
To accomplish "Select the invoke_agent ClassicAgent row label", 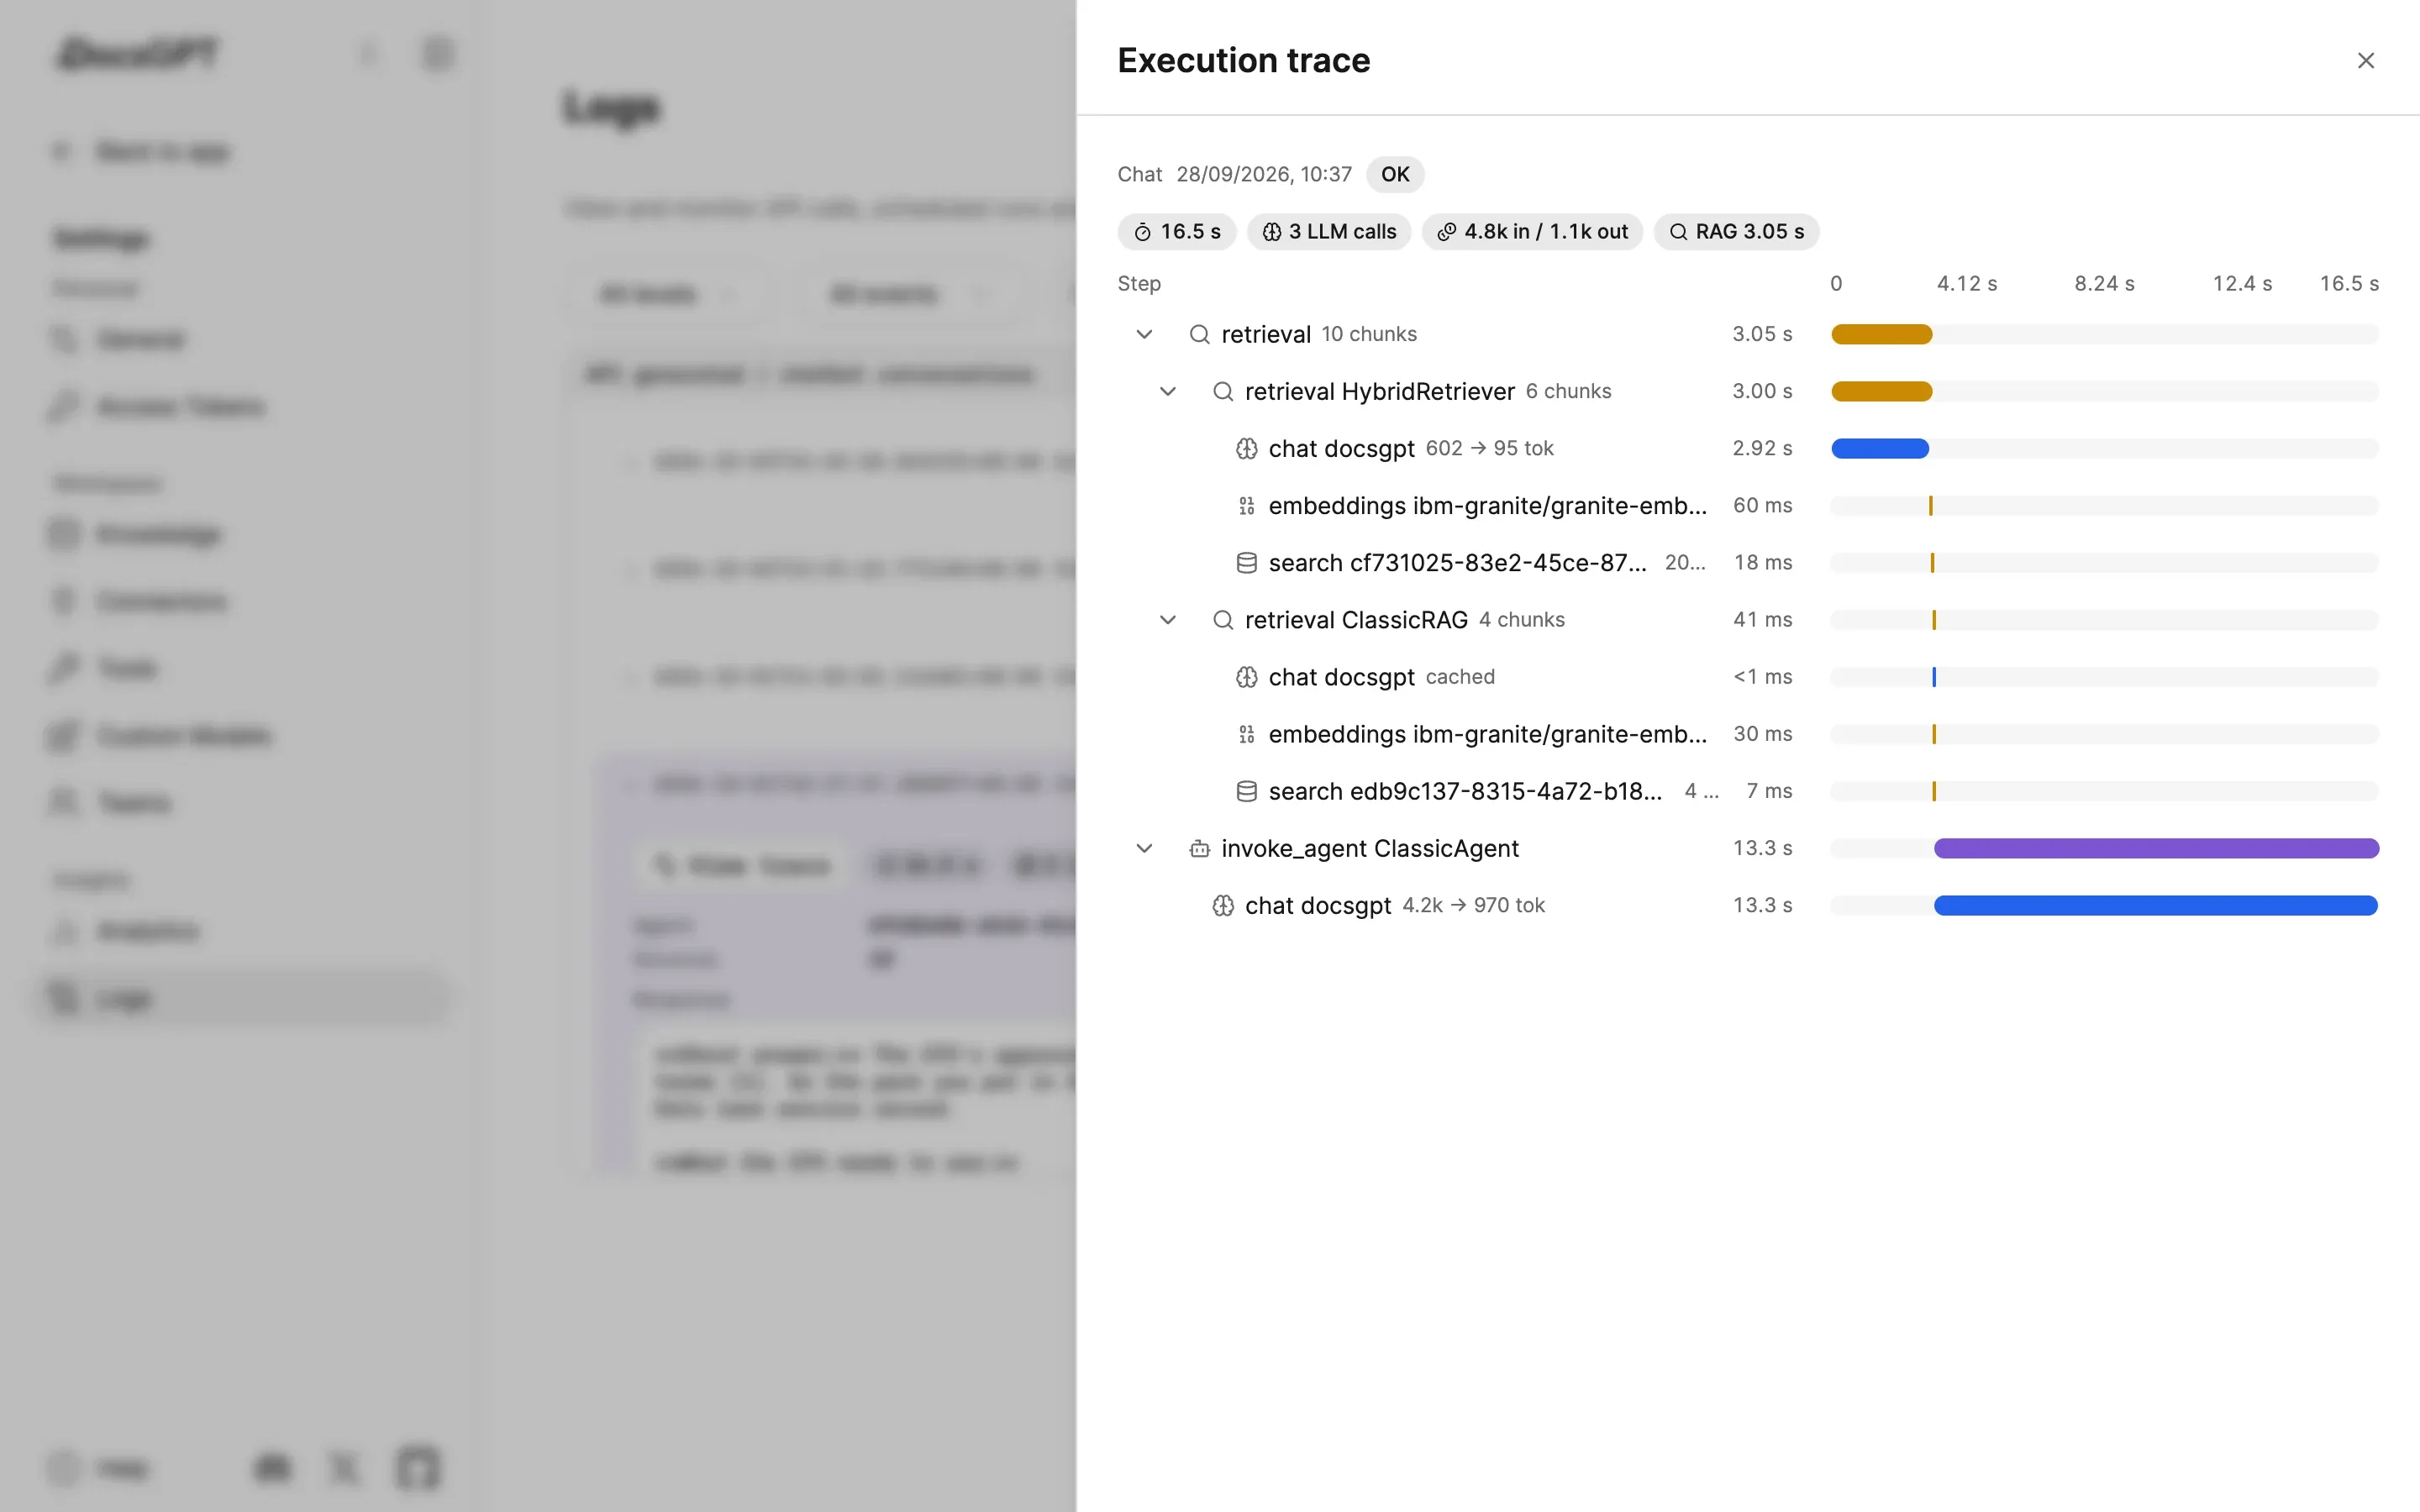I will point(1370,849).
